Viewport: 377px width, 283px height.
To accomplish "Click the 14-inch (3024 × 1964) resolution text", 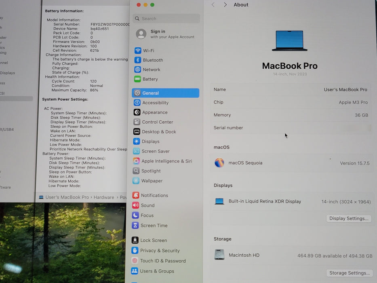I will coord(346,202).
